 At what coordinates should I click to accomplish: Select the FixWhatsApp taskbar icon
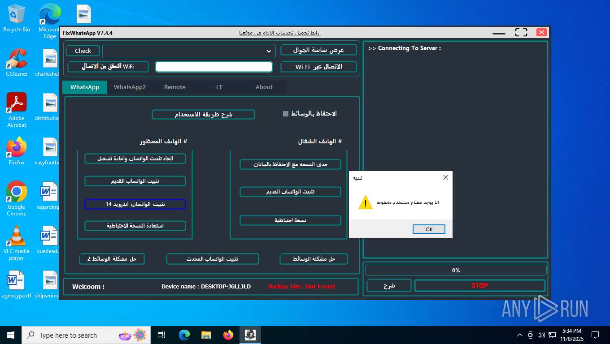click(x=250, y=335)
